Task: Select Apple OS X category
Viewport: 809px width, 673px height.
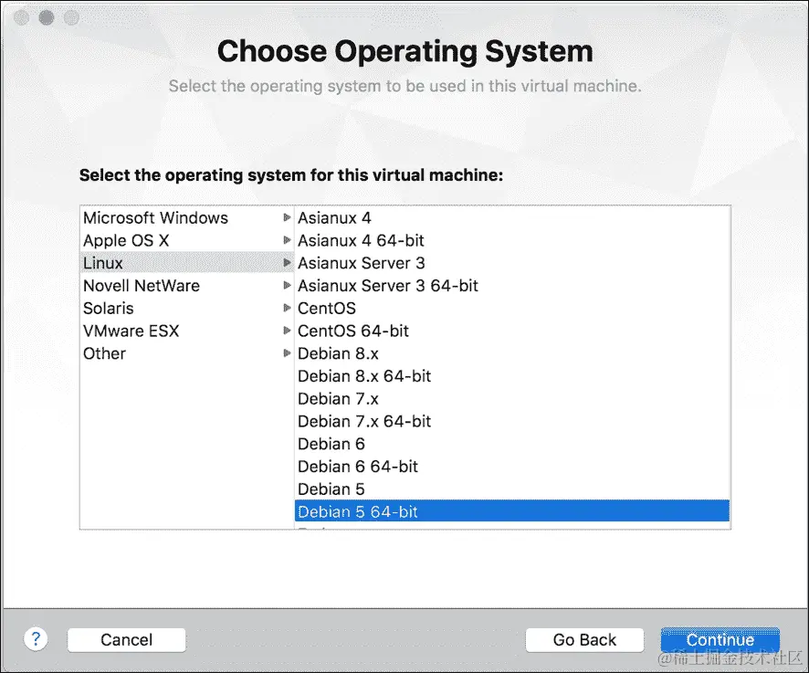Action: [187, 240]
